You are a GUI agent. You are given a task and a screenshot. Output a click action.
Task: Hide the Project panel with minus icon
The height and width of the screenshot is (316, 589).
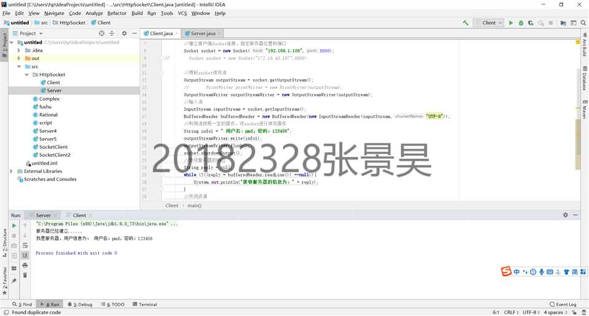point(134,33)
